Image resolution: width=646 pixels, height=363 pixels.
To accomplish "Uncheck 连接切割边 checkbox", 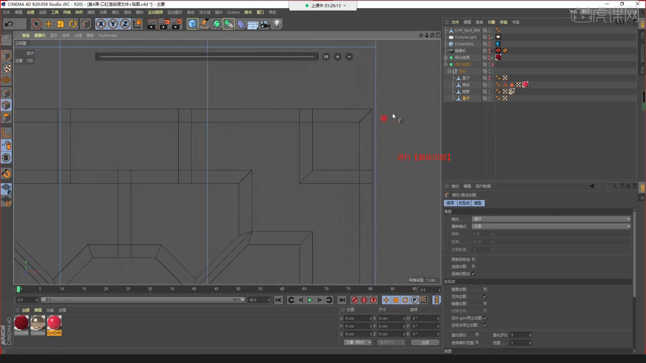I will click(473, 274).
